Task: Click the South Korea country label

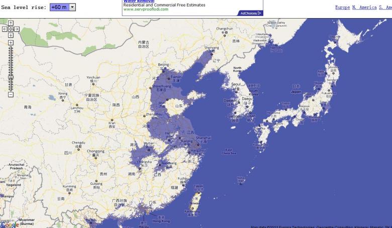Action: pyautogui.click(x=253, y=92)
